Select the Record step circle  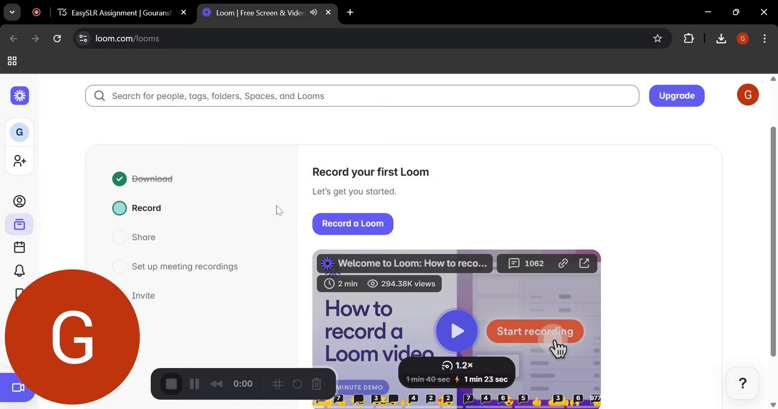[x=119, y=208]
